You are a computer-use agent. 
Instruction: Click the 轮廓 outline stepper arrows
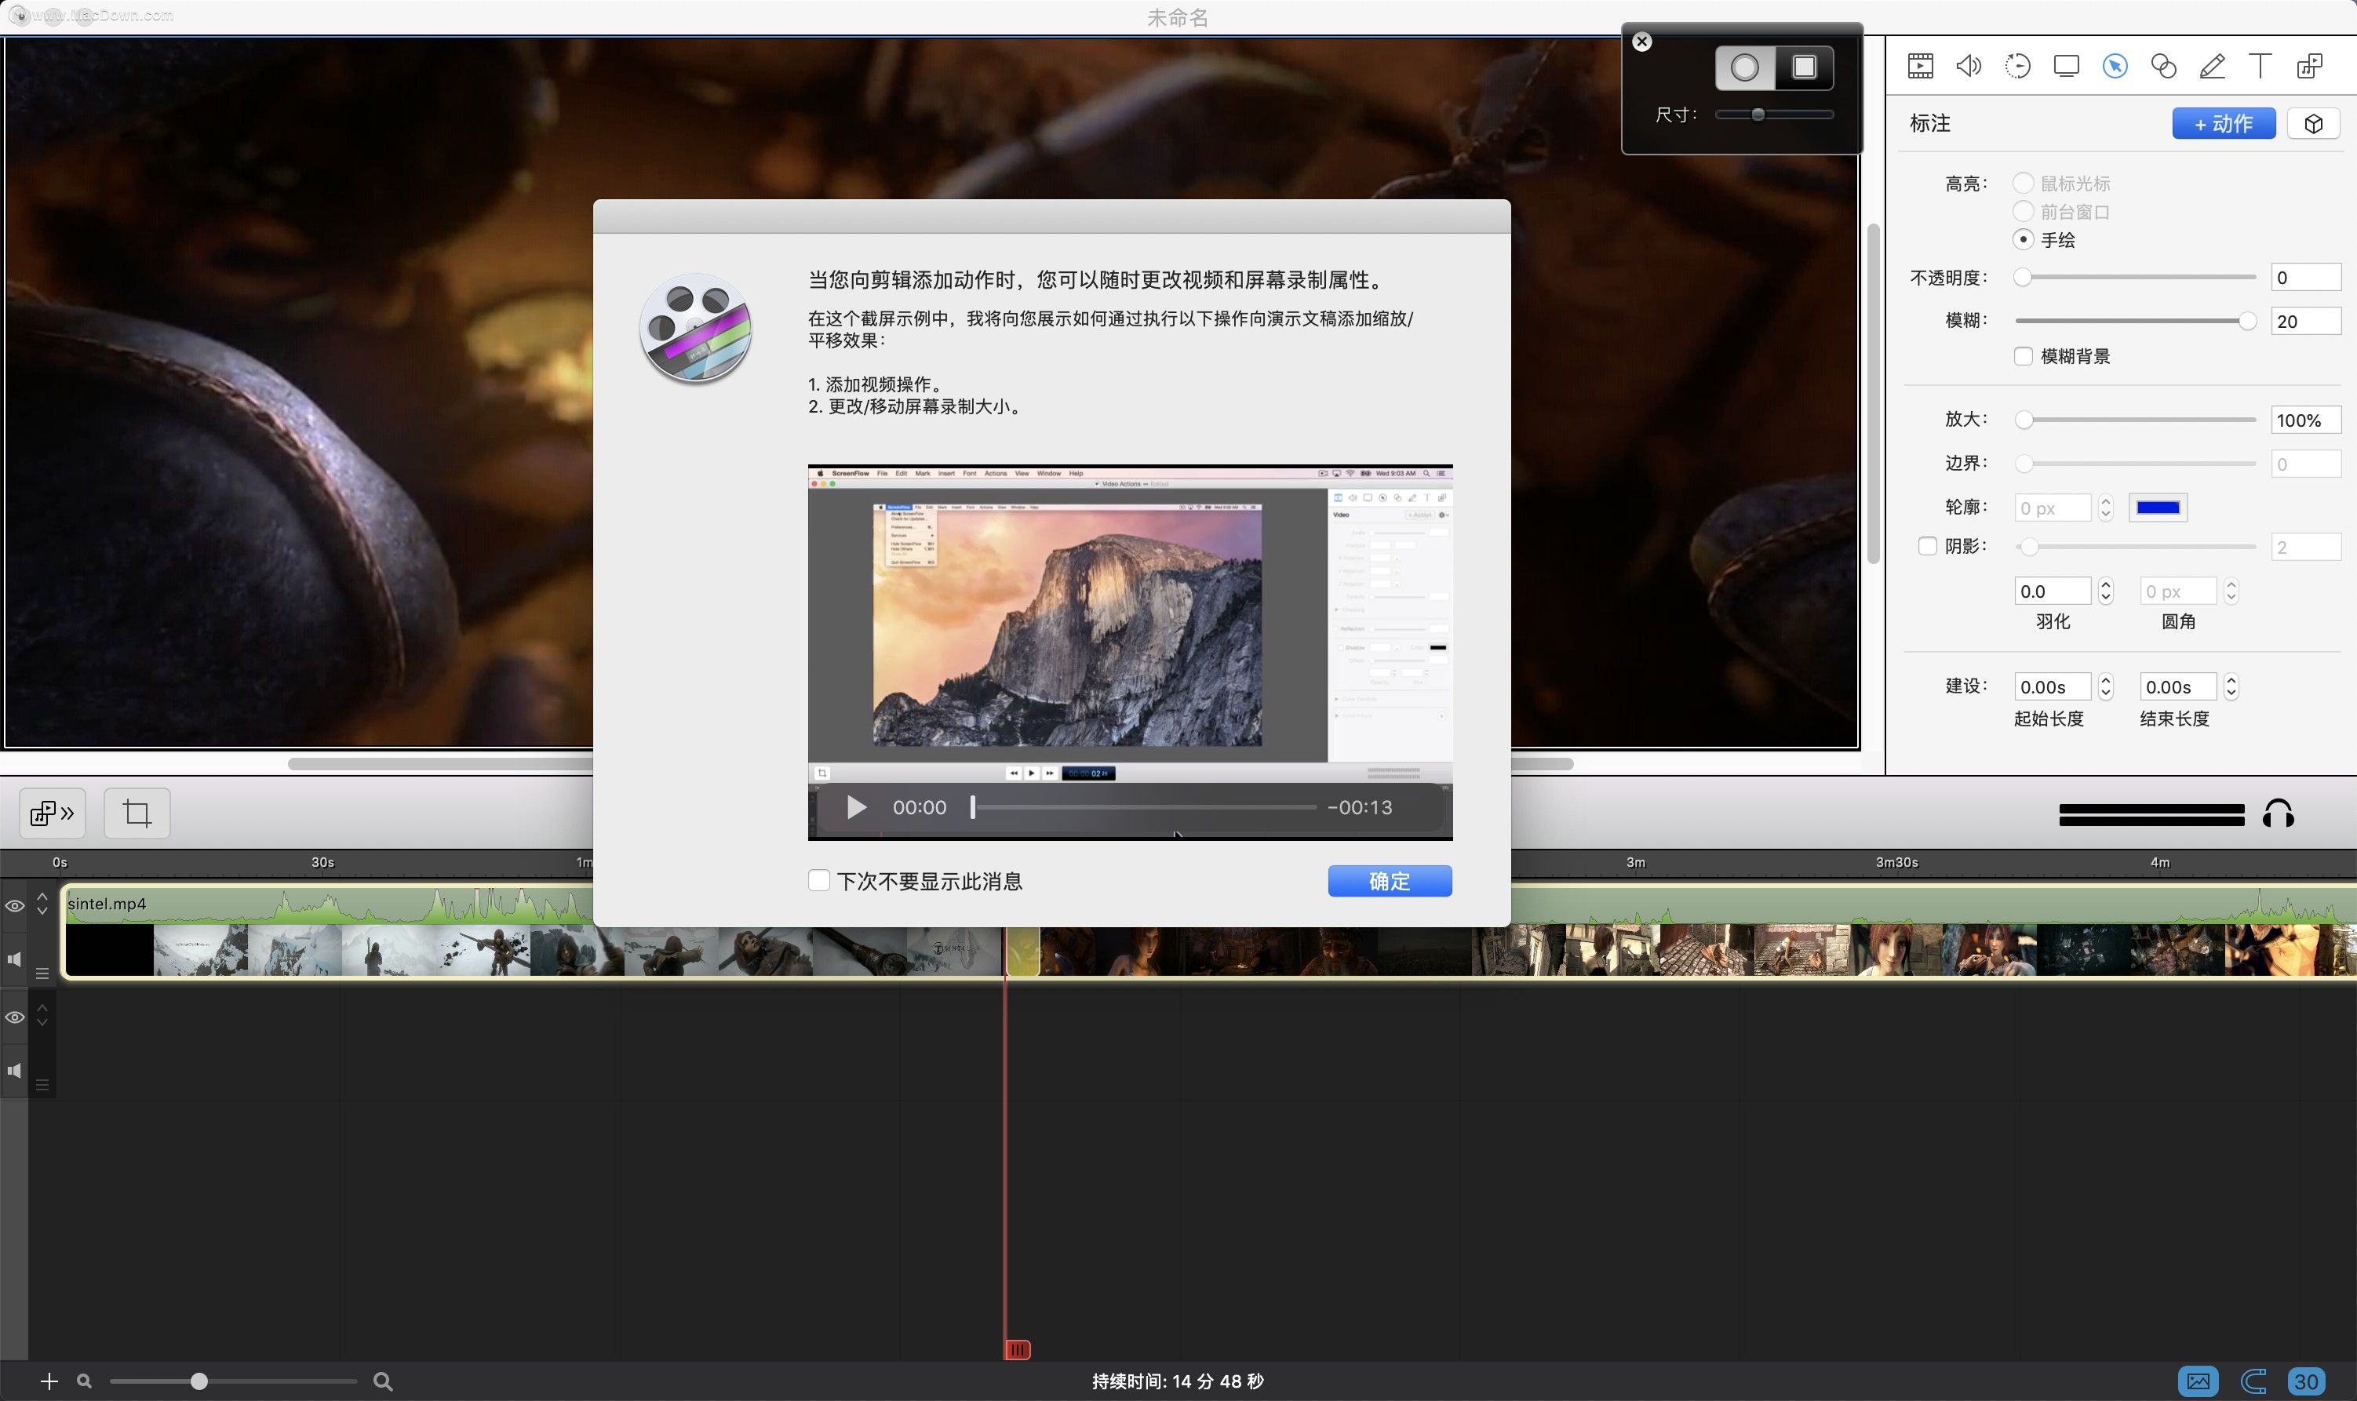coord(2106,508)
